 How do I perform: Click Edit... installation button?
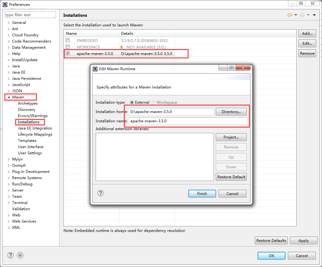pos(307,43)
